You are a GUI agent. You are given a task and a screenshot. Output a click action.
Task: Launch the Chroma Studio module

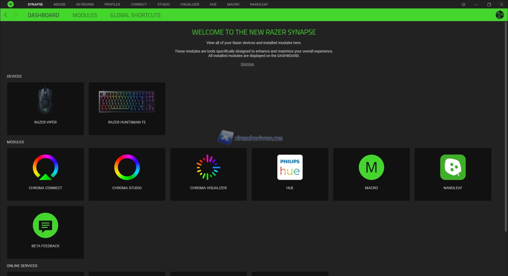point(127,174)
